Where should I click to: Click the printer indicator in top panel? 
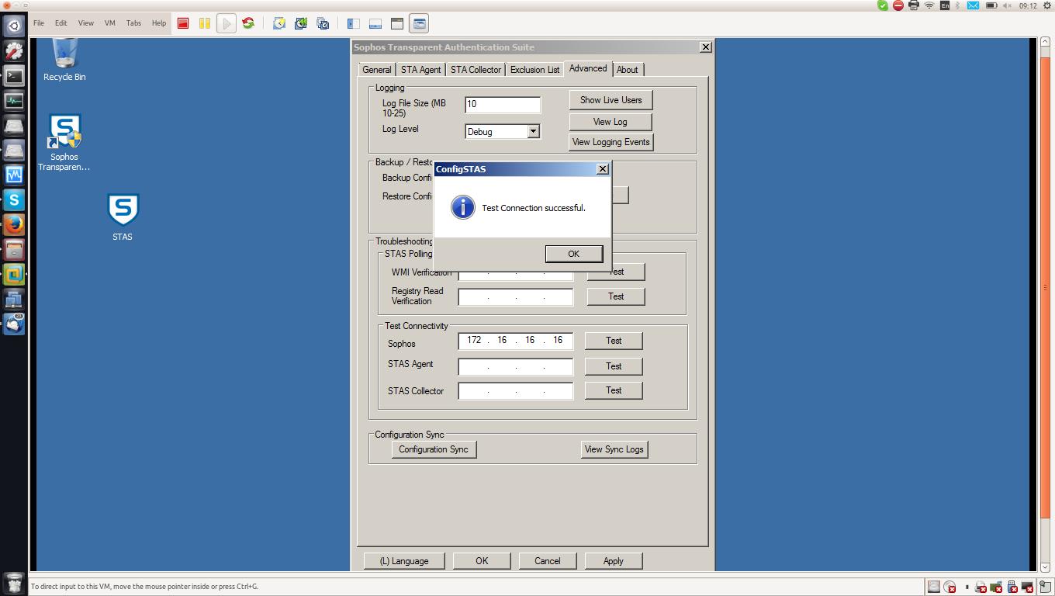[913, 5]
